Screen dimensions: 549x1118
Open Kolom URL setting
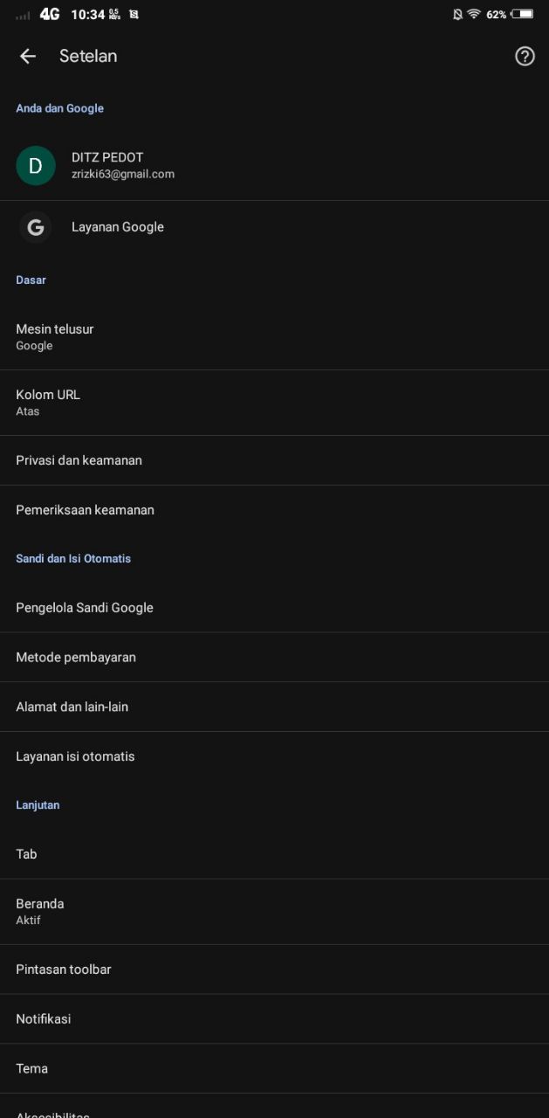point(274,403)
